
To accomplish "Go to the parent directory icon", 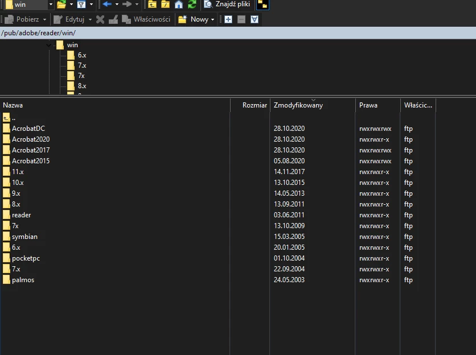I will coord(152,4).
